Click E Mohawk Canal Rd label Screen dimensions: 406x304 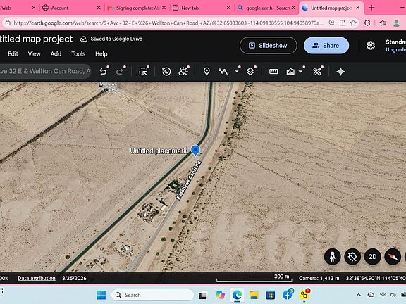[x=189, y=180]
